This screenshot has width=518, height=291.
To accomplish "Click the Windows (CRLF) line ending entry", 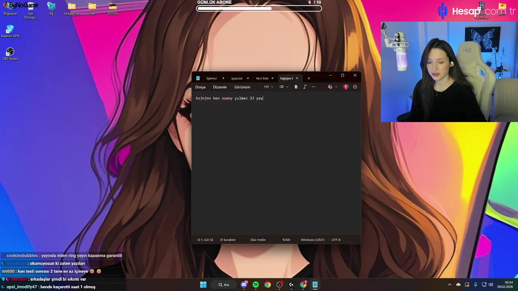I will 312,240.
